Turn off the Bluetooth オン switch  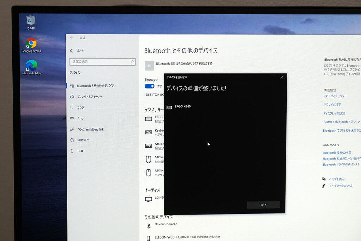149,86
